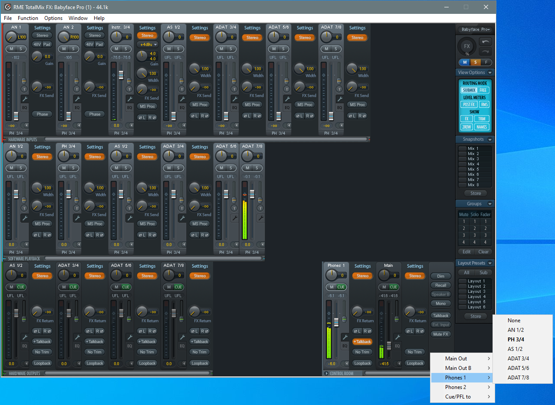555x405 pixels.
Task: Open the FX % knob control
Action: point(467,47)
